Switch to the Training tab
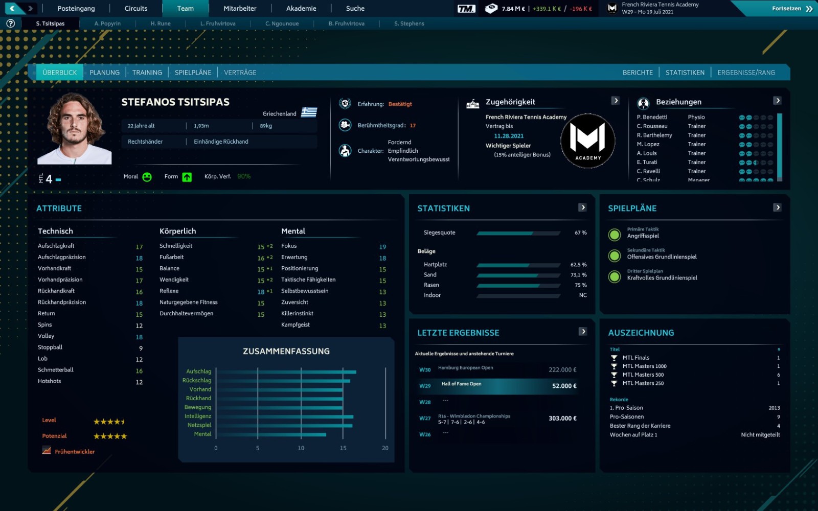Image resolution: width=818 pixels, height=511 pixels. tap(147, 73)
